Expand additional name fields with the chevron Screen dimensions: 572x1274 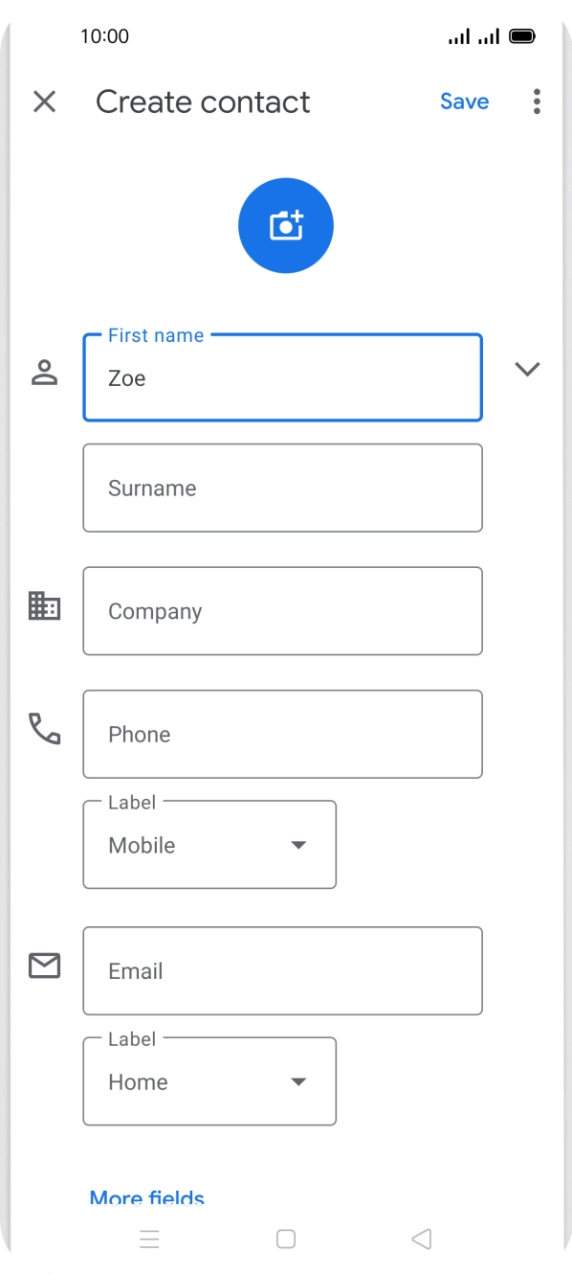point(527,369)
